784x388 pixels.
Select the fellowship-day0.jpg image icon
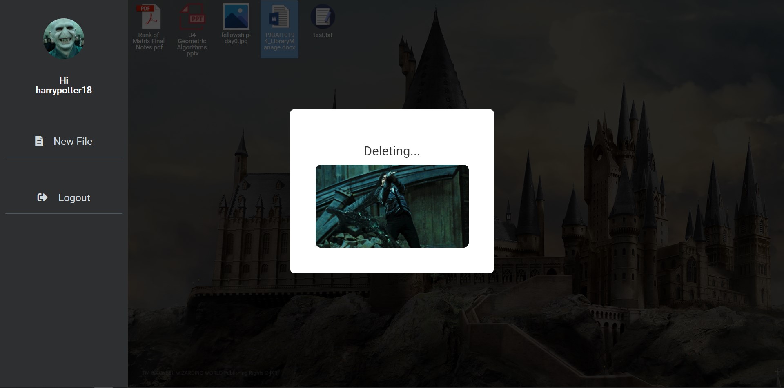click(x=236, y=17)
